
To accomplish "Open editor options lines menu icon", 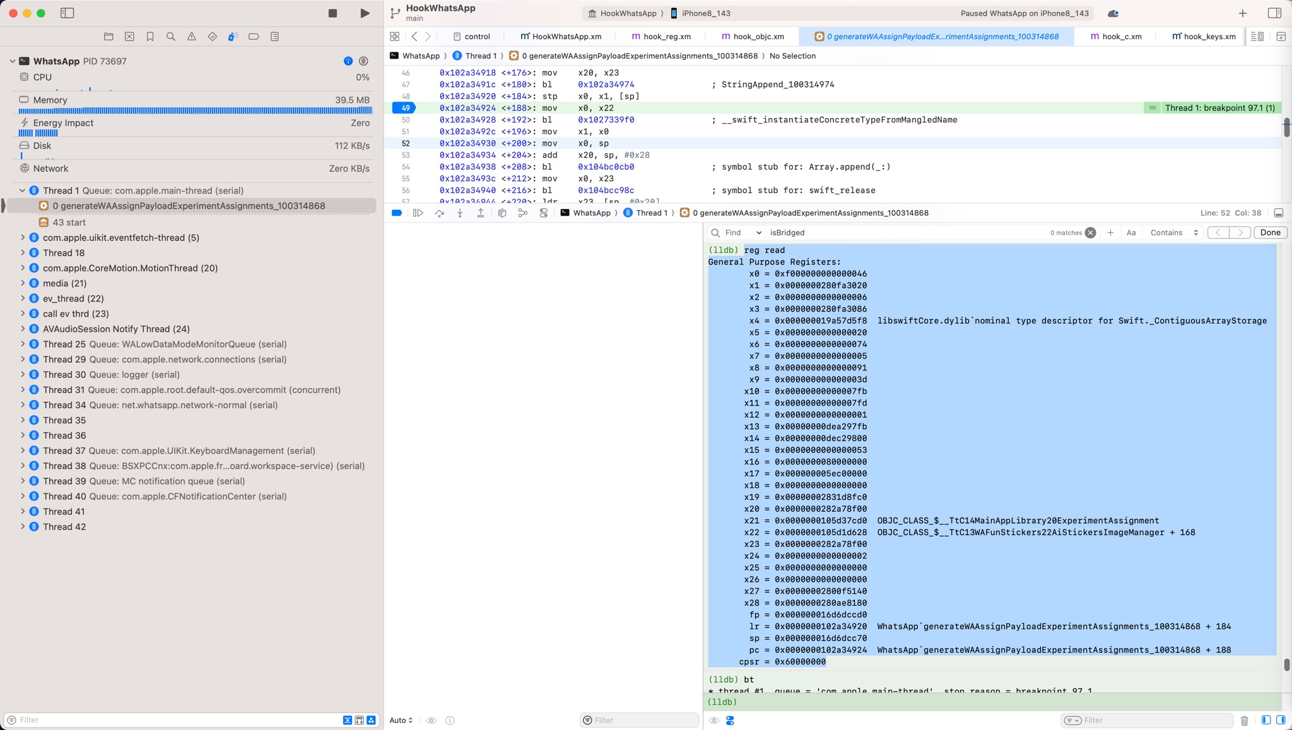I will (1257, 37).
